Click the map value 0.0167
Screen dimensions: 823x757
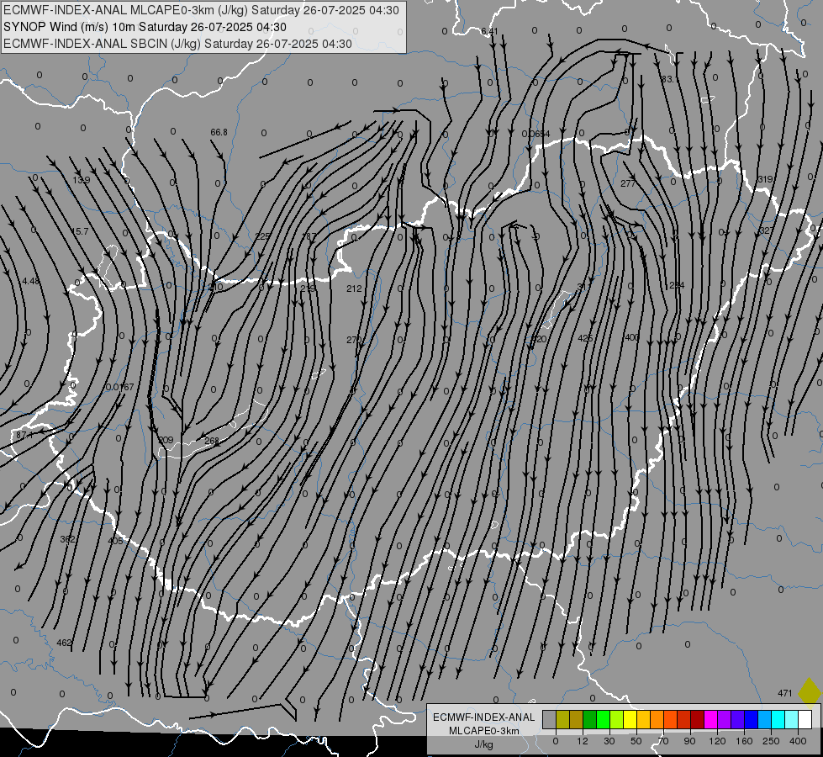(119, 387)
